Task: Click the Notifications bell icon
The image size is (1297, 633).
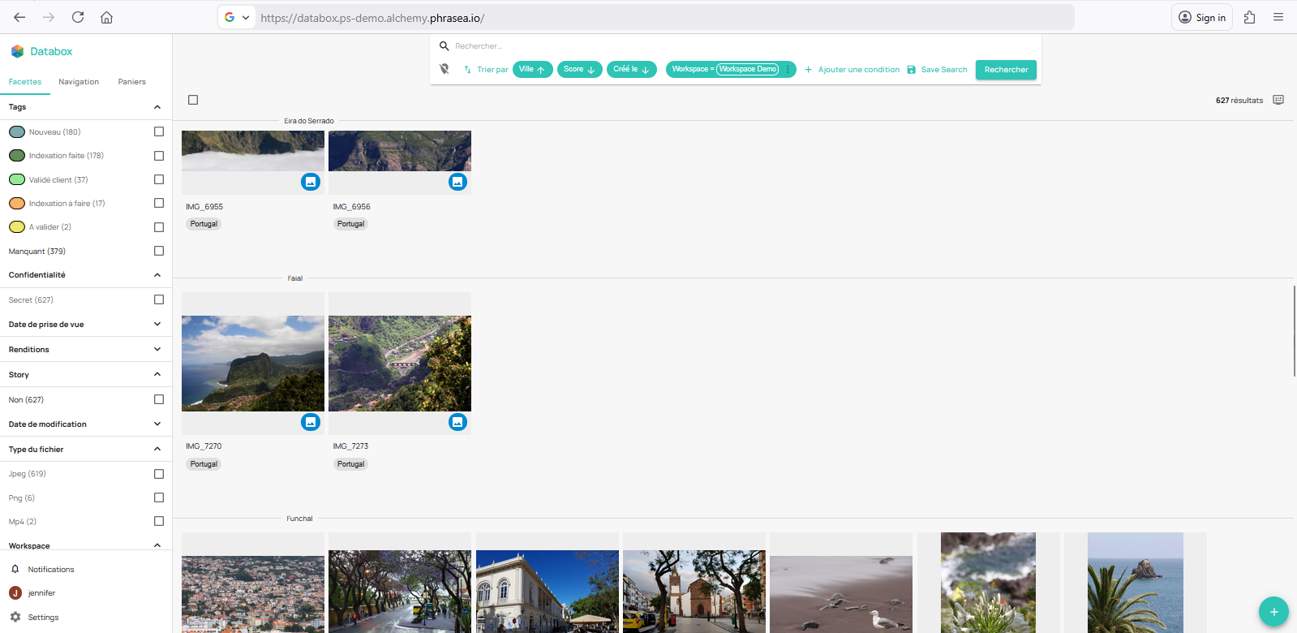Action: 15,569
